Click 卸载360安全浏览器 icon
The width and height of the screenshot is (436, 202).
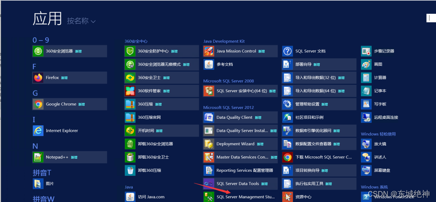[130, 144]
